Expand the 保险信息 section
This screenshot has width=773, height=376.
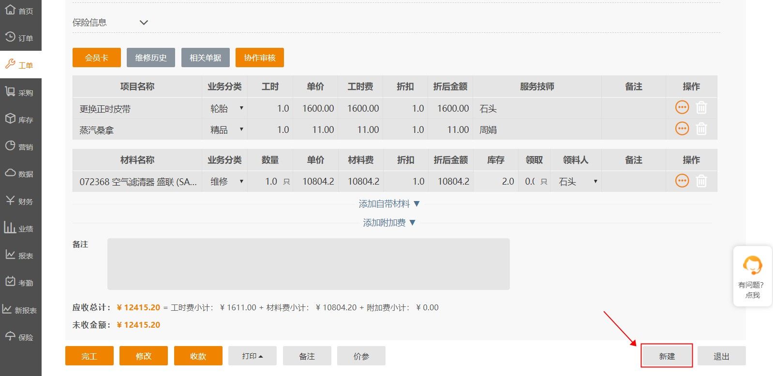[144, 22]
